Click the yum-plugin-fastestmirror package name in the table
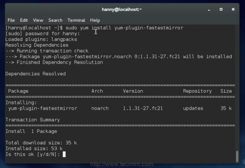The height and width of the screenshot is (168, 245). coord(43,108)
